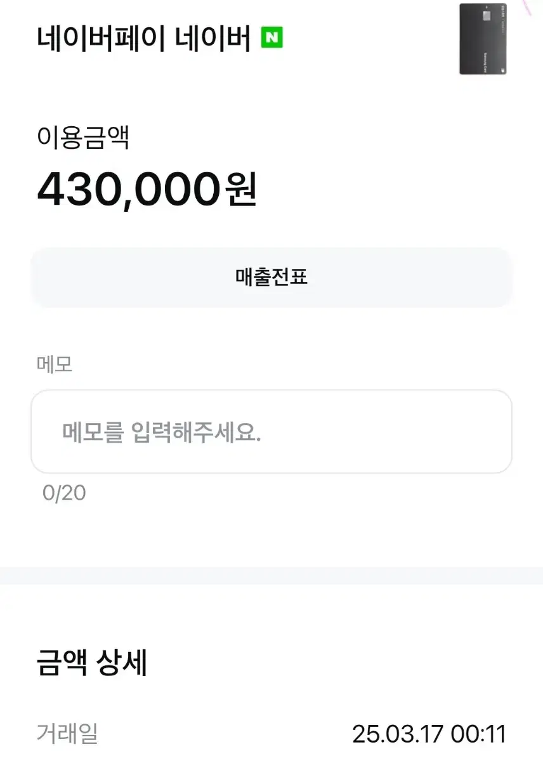Tap the 0/20 character counter
Image resolution: width=543 pixels, height=761 pixels.
64,493
